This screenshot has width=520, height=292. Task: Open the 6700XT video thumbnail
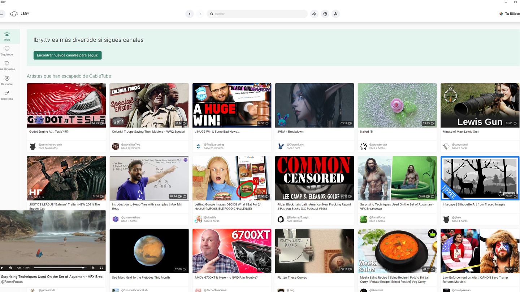tap(232, 251)
